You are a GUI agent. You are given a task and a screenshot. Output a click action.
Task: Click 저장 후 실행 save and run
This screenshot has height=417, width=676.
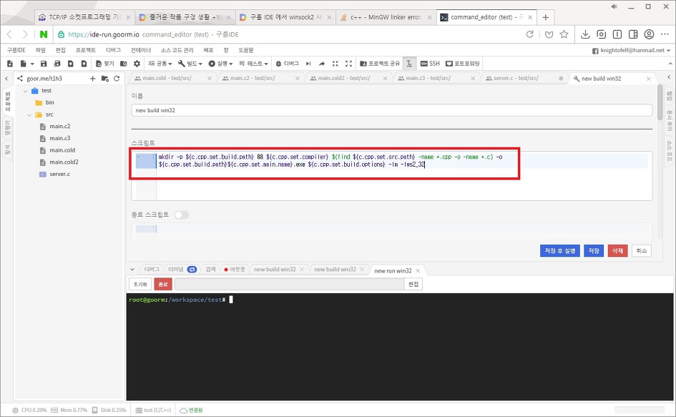559,250
